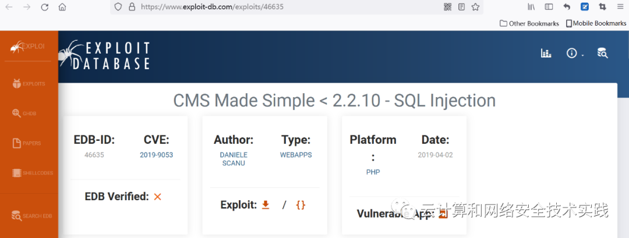Go to the browser home page

62,8
